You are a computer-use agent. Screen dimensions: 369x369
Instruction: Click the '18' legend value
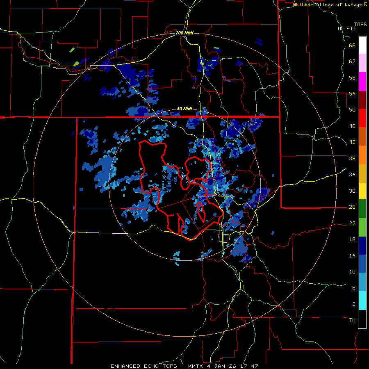point(352,239)
